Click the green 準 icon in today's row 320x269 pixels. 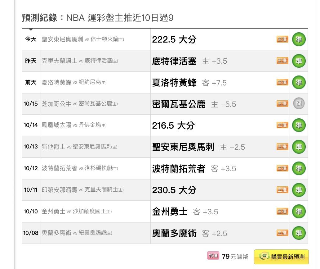[x=299, y=39]
